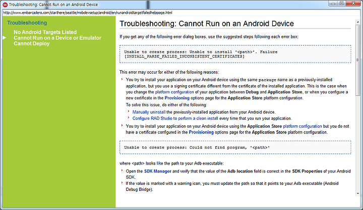Open Configure RAD Studio clean install link
Viewport: 363px width, 210px height.
click(x=175, y=118)
